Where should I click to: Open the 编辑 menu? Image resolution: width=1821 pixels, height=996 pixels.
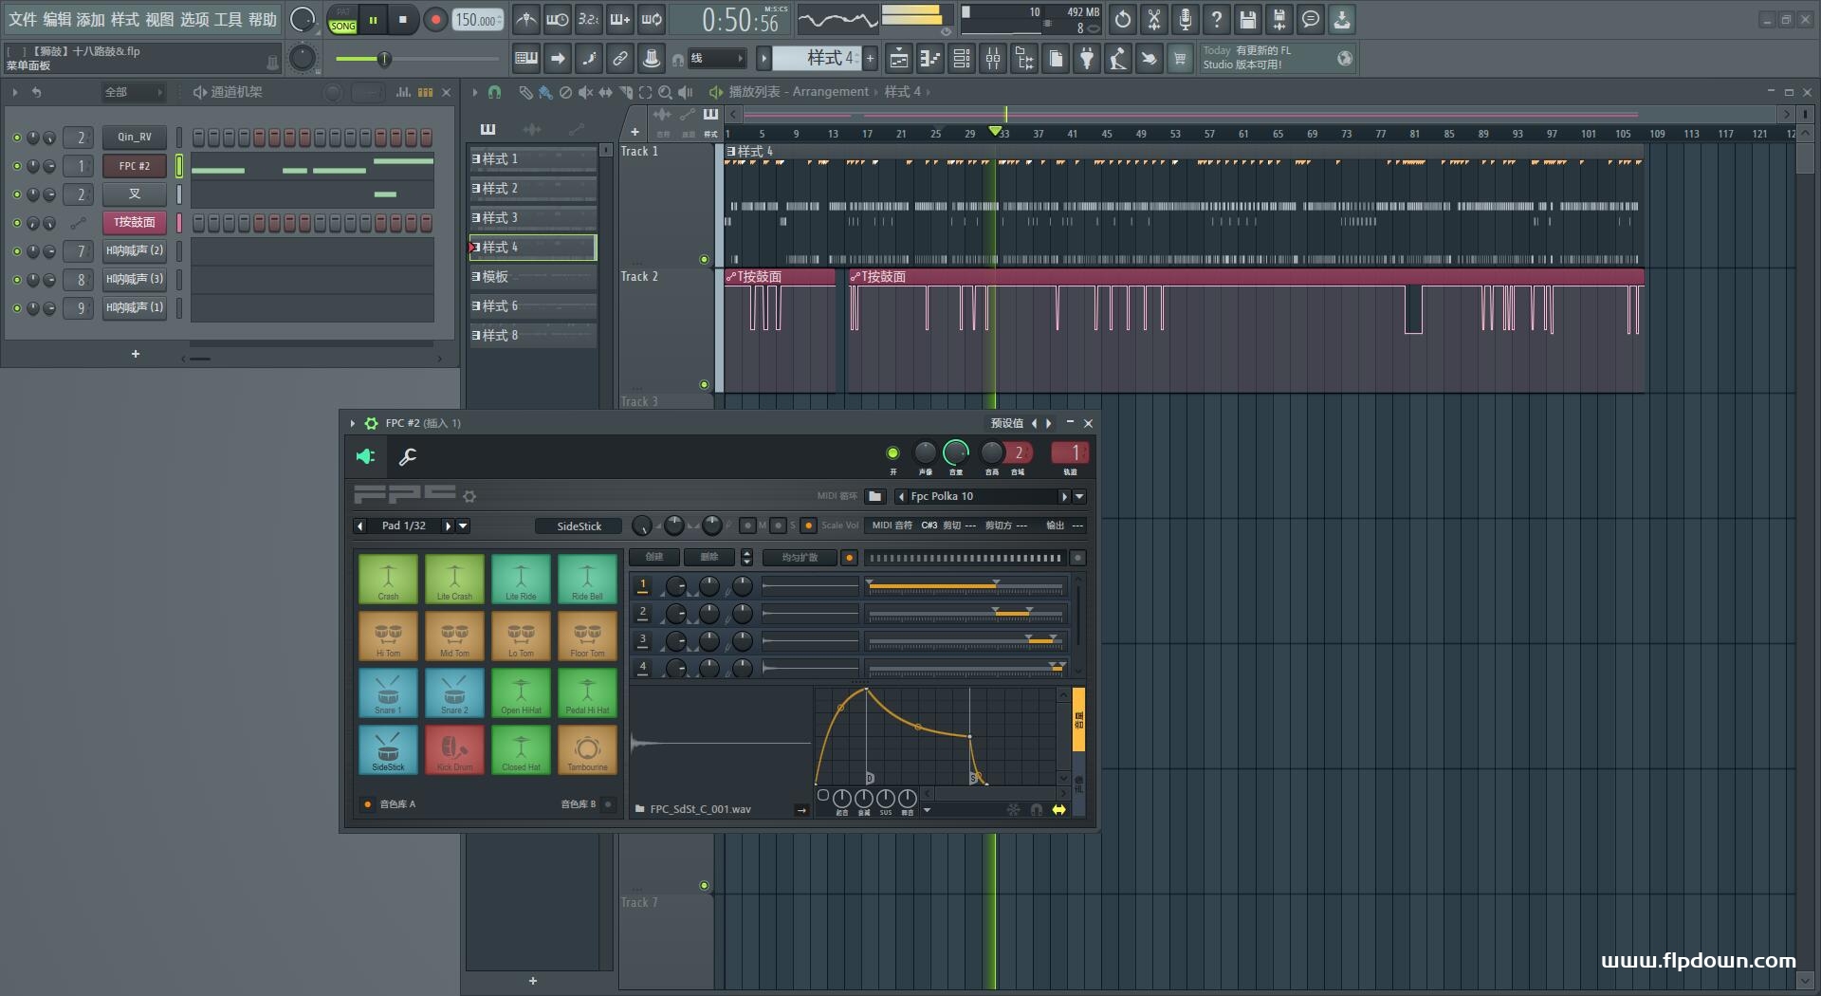[x=57, y=19]
